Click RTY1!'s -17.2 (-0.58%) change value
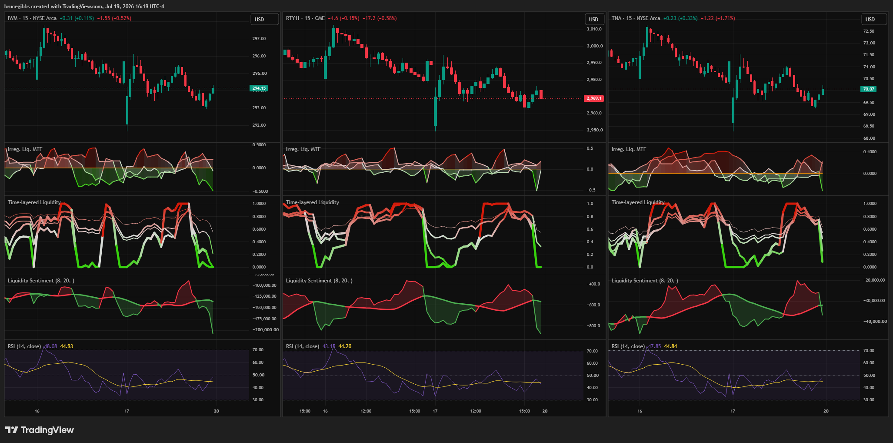This screenshot has height=443, width=893. point(380,18)
